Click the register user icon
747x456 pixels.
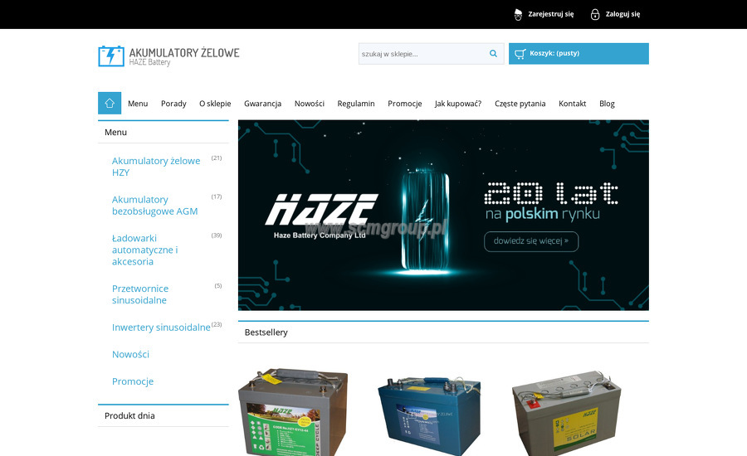[x=518, y=14]
